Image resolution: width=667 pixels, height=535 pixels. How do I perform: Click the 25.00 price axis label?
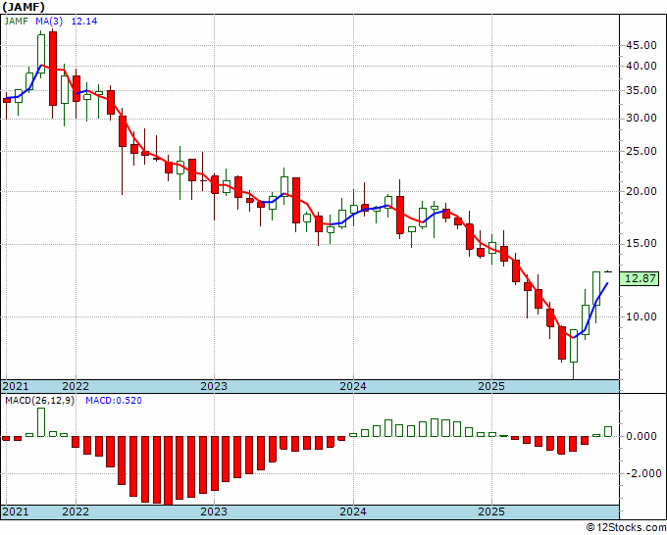641,151
